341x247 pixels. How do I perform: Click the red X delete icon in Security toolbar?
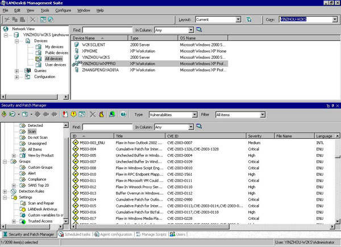point(93,114)
